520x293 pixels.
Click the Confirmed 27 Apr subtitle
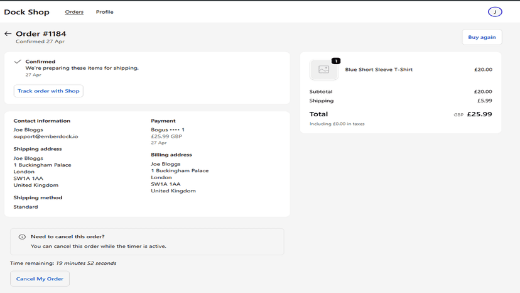(40, 41)
